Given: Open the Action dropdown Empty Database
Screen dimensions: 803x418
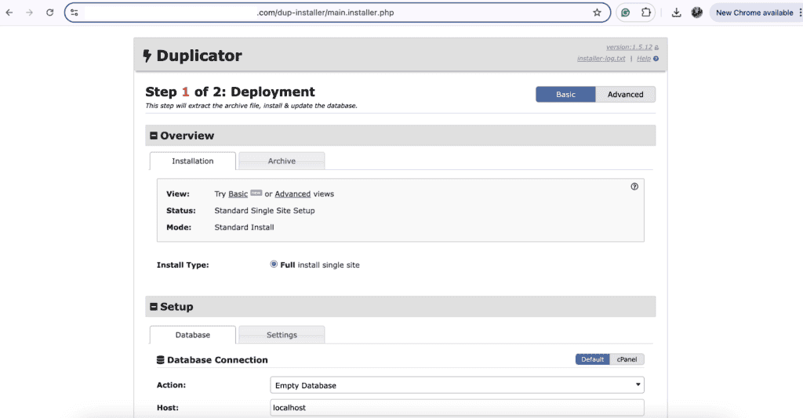Looking at the screenshot, I should (x=457, y=385).
